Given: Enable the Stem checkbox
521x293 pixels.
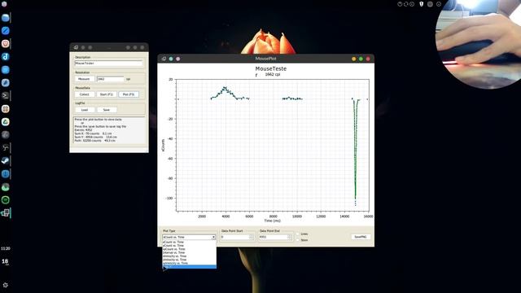Looking at the screenshot, I should click(298, 240).
